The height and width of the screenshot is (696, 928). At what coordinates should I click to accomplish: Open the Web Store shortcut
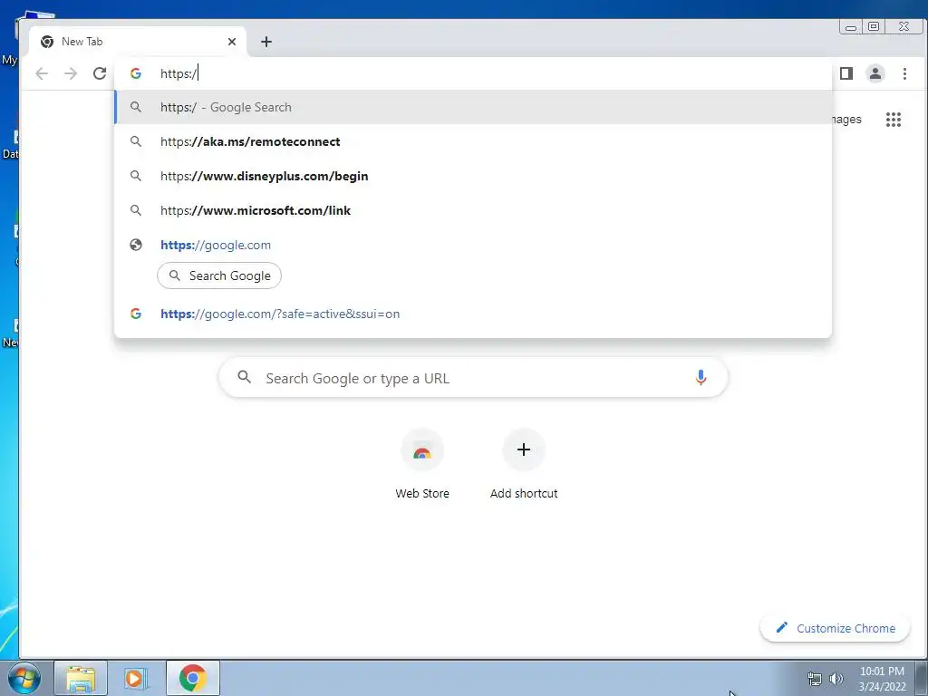click(x=422, y=465)
